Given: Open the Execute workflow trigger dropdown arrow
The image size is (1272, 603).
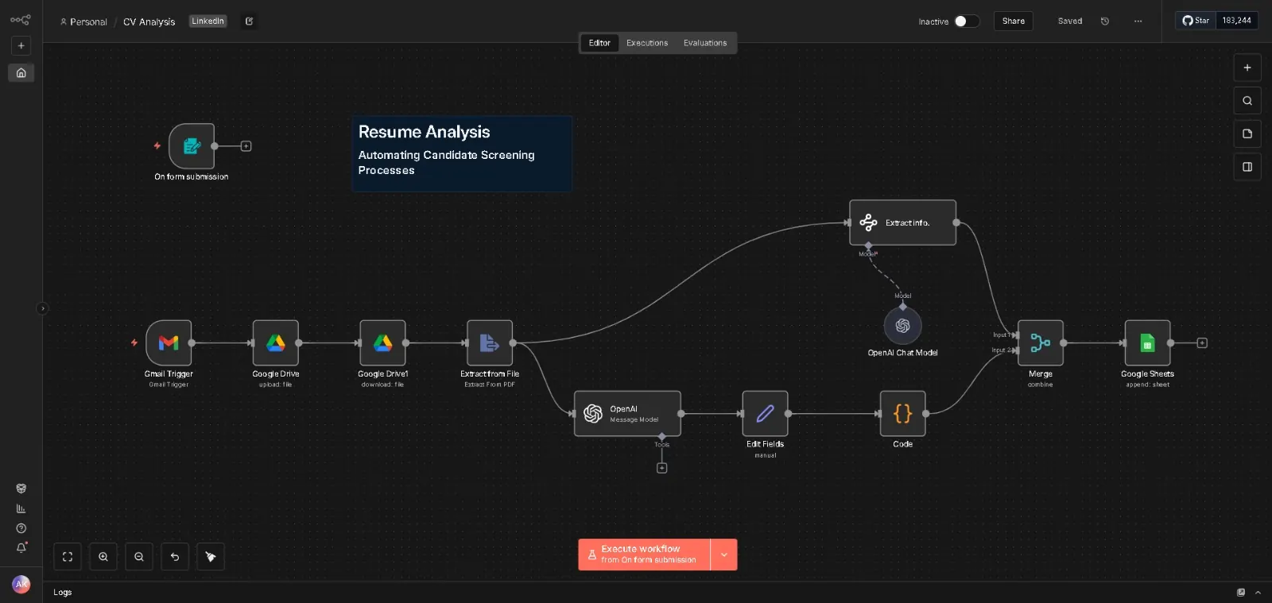Looking at the screenshot, I should pyautogui.click(x=724, y=555).
